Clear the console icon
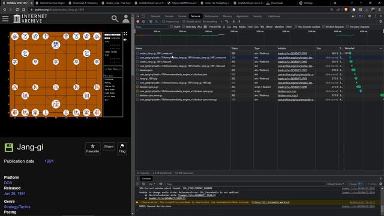 point(143,184)
